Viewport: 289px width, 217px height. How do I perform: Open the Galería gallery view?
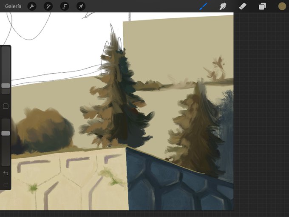[x=13, y=6]
